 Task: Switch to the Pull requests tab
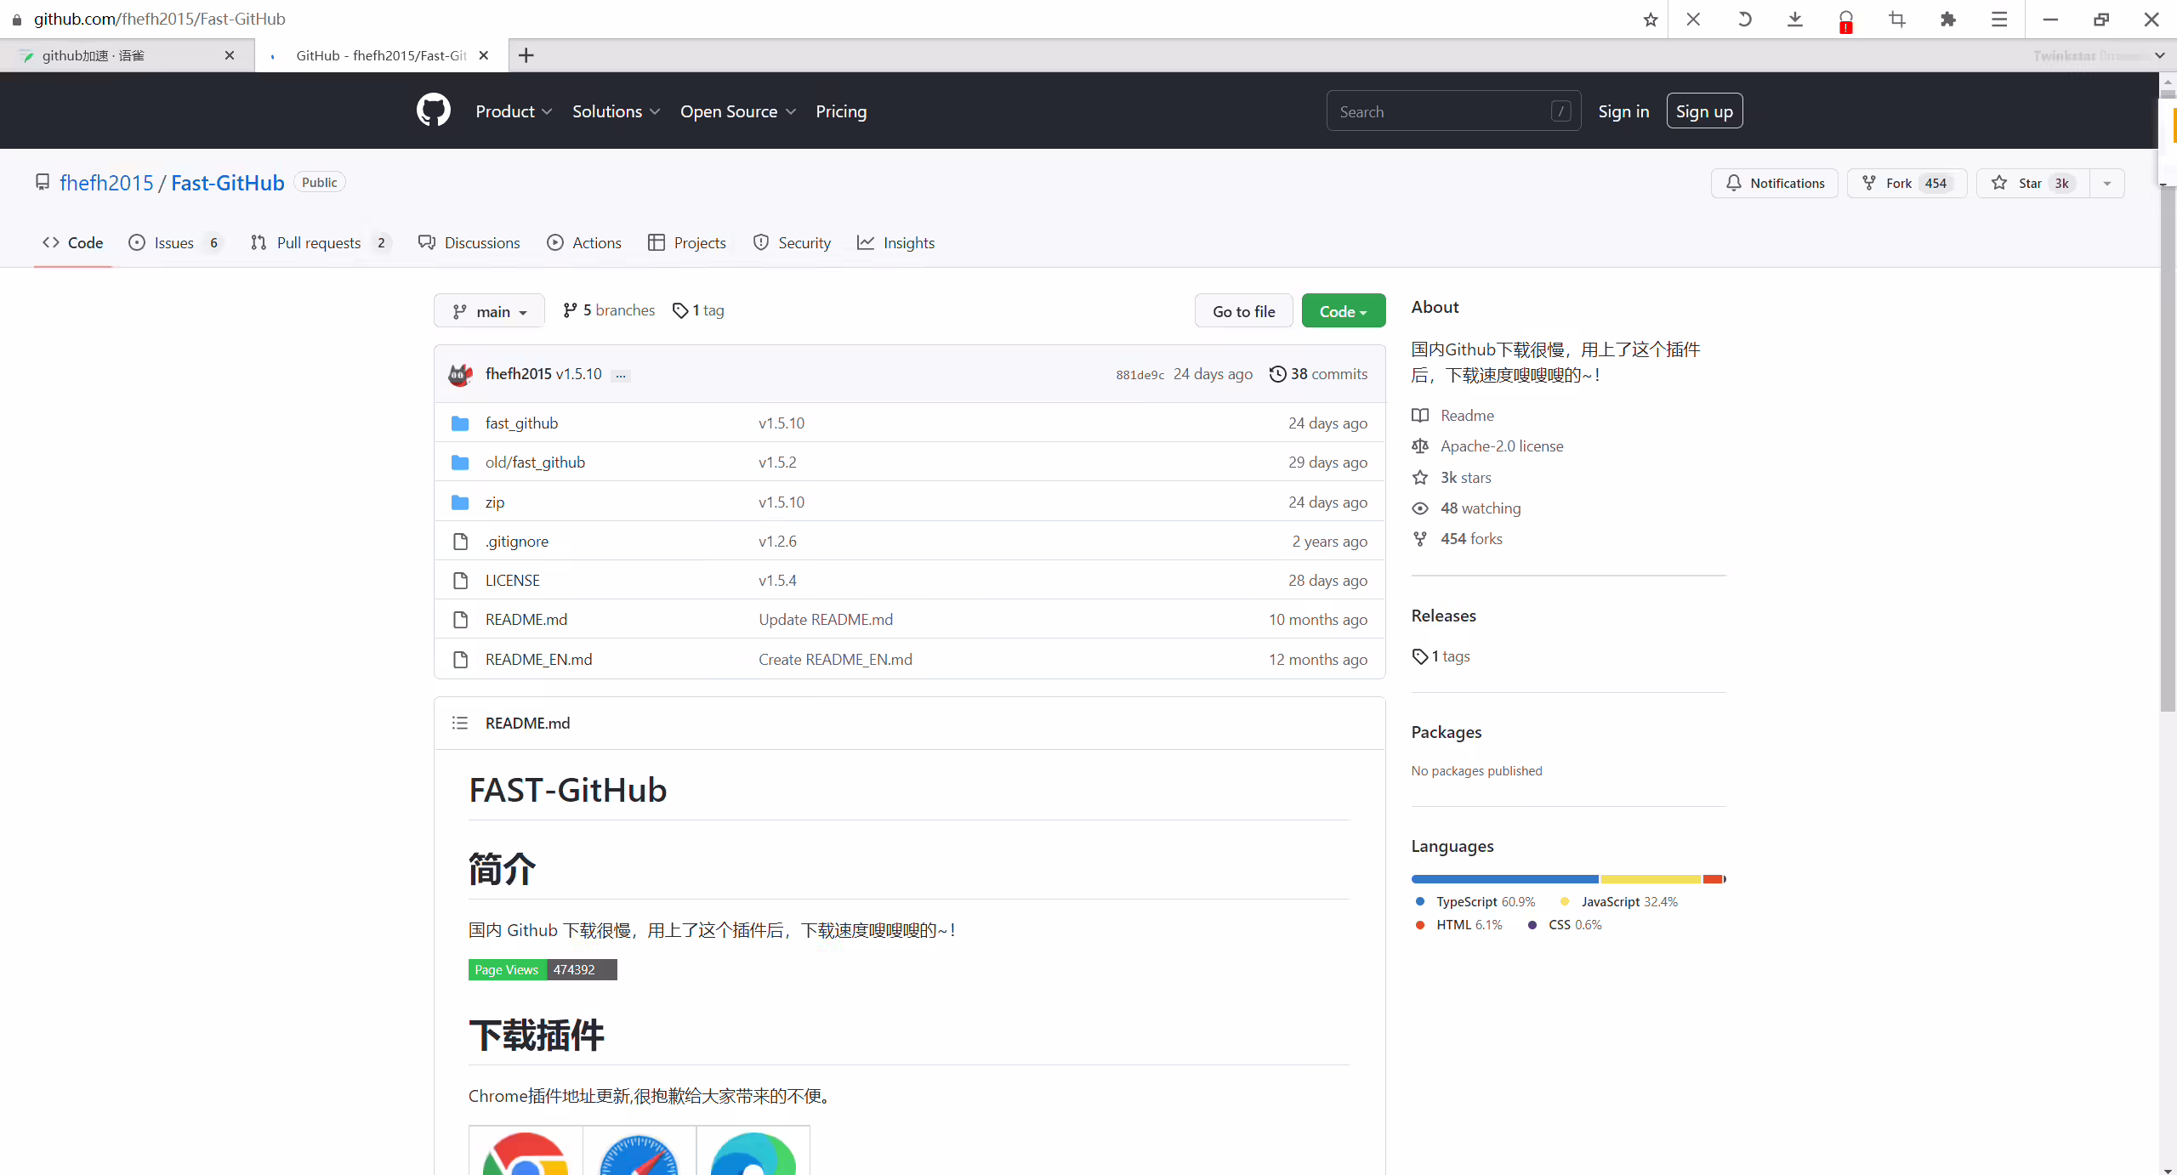point(321,243)
